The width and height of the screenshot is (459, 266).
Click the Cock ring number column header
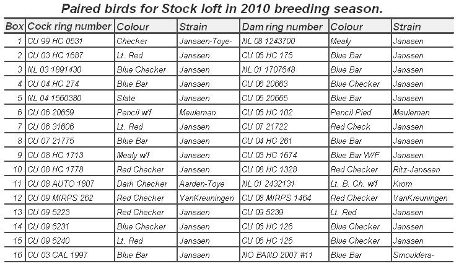(69, 27)
